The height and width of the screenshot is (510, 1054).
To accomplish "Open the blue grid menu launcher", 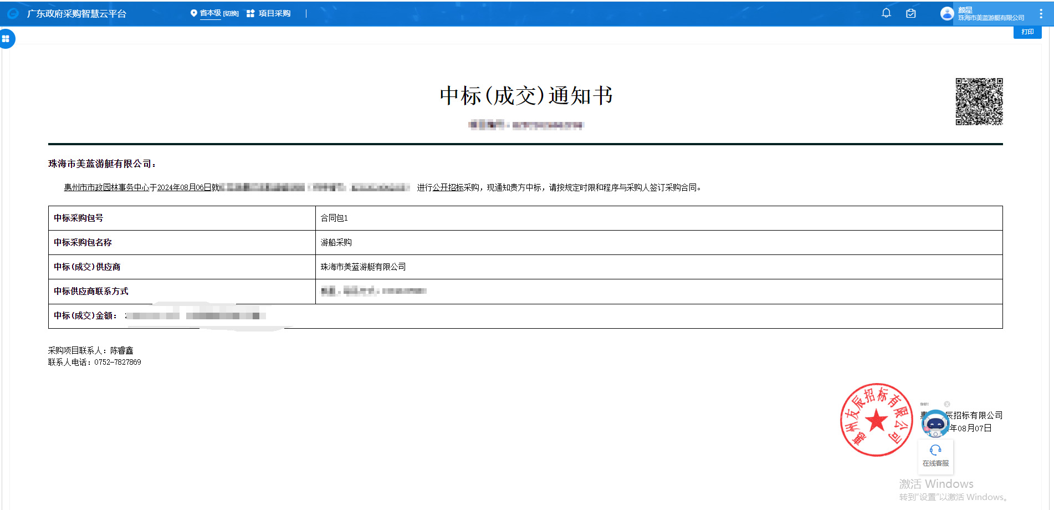I will pyautogui.click(x=6, y=39).
